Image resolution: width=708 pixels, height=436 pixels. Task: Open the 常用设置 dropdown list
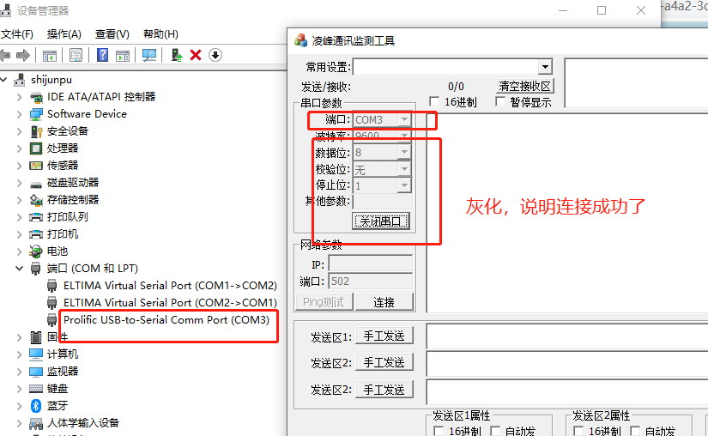click(546, 67)
